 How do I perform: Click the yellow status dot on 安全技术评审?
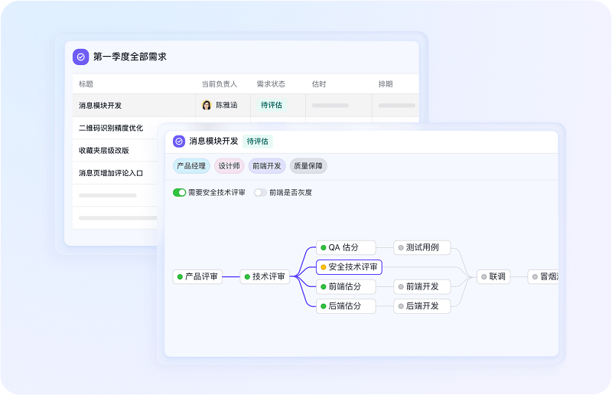pos(323,267)
